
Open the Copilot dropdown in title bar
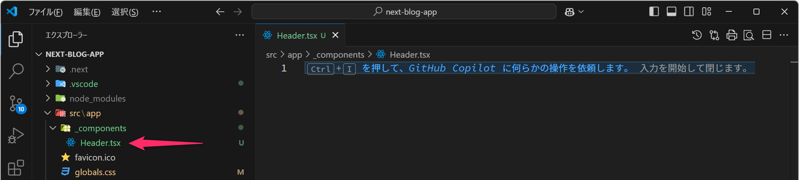[x=574, y=12]
